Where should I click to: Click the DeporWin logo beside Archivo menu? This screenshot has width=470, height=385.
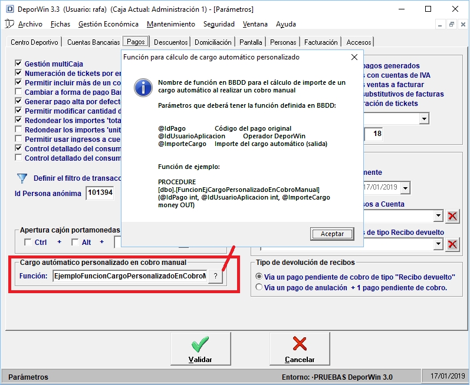(x=9, y=24)
